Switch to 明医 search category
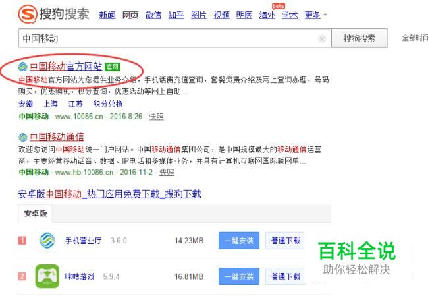Screen dimensions: 428x298 pos(244,15)
